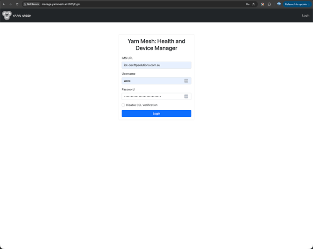This screenshot has width=313, height=249.
Task: Tick the Disable SSL Verification checkbox
Action: (123, 105)
